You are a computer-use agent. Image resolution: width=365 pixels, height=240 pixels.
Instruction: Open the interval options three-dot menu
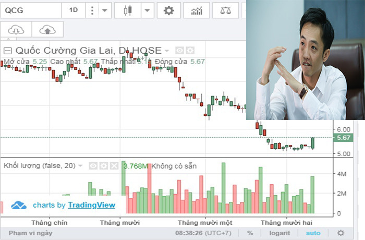click(92, 10)
